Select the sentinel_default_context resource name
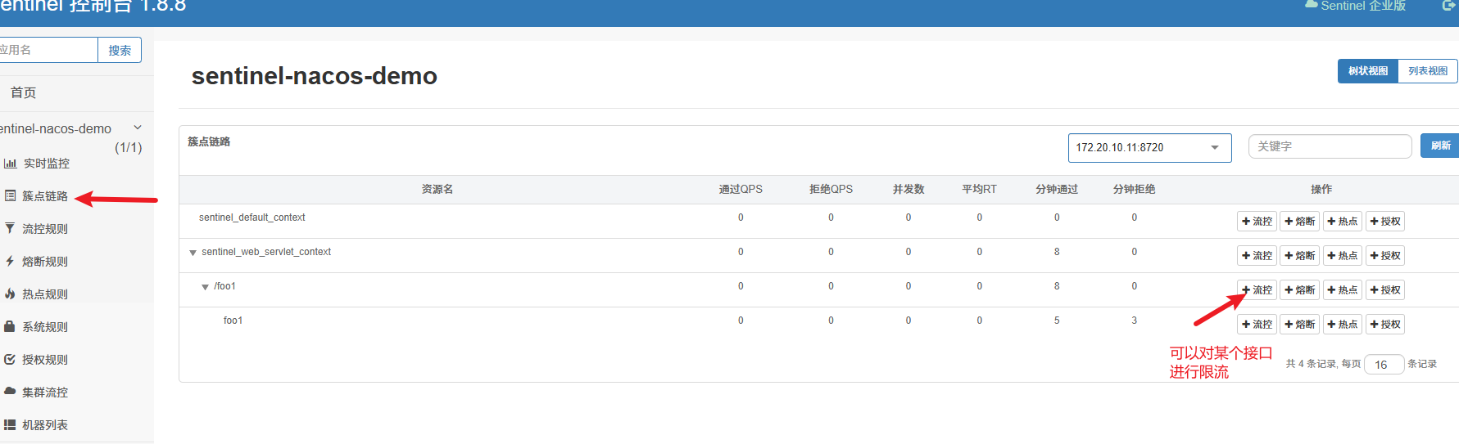Screen dimensions: 1459x444 pos(252,218)
